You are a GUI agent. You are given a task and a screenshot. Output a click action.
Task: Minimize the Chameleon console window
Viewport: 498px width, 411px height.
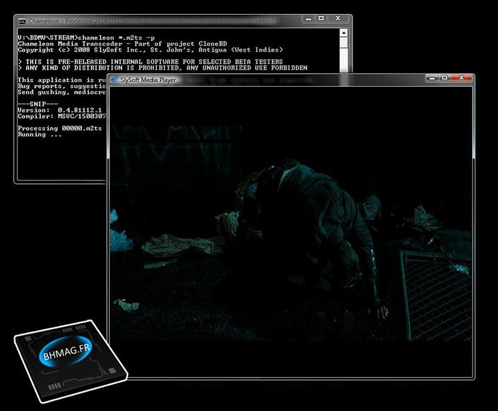(x=308, y=19)
